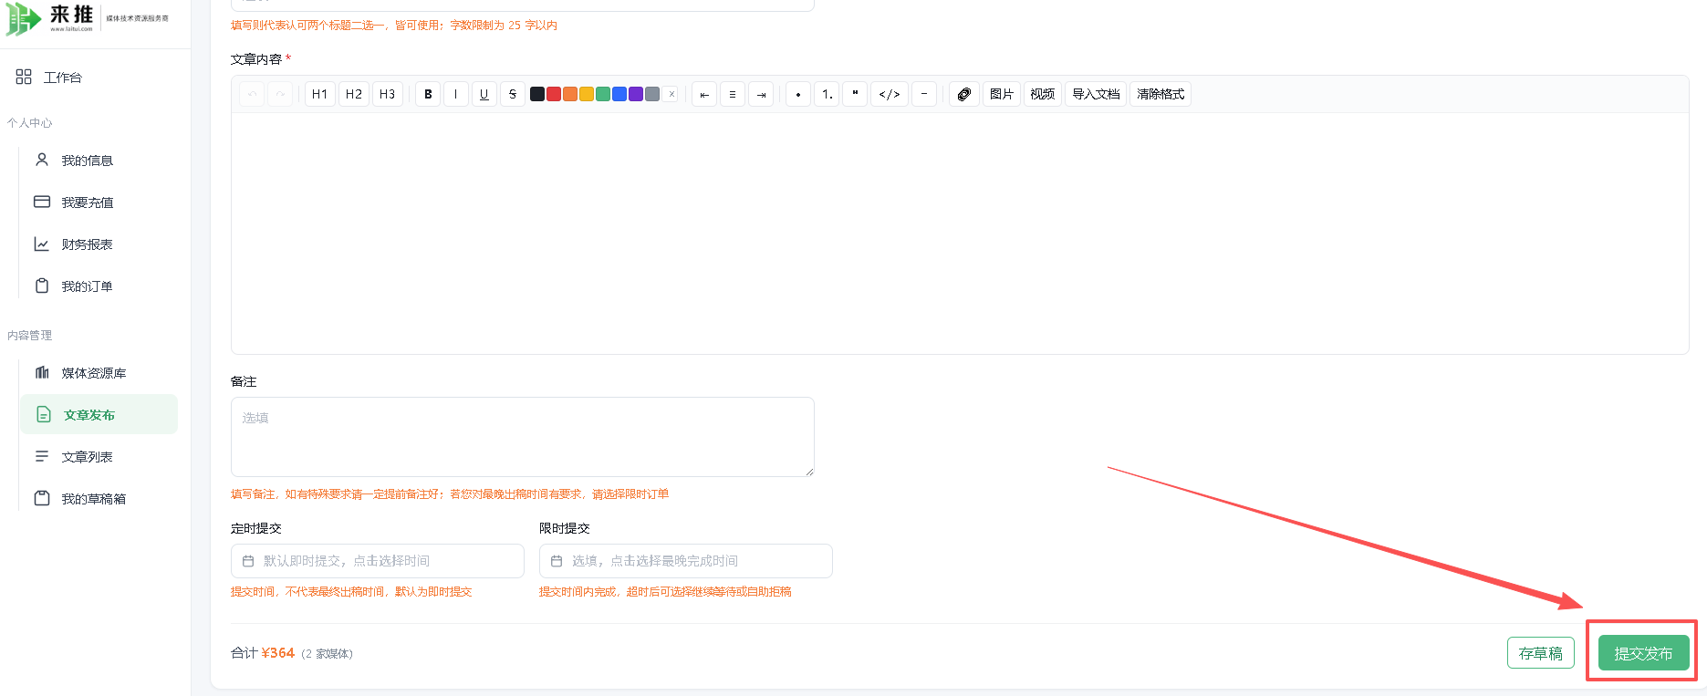This screenshot has height=696, width=1707.
Task: Open 媒体资源库 media library
Action: [x=94, y=373]
